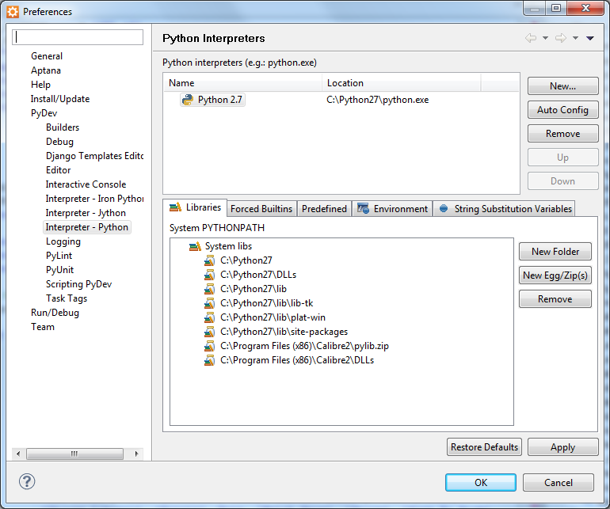Focus the preferences filter text field
Screen dimensions: 610x509
pyautogui.click(x=78, y=37)
